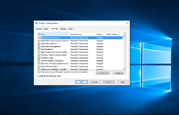
Task: Click the greyed Apply button
Action: point(109,82)
